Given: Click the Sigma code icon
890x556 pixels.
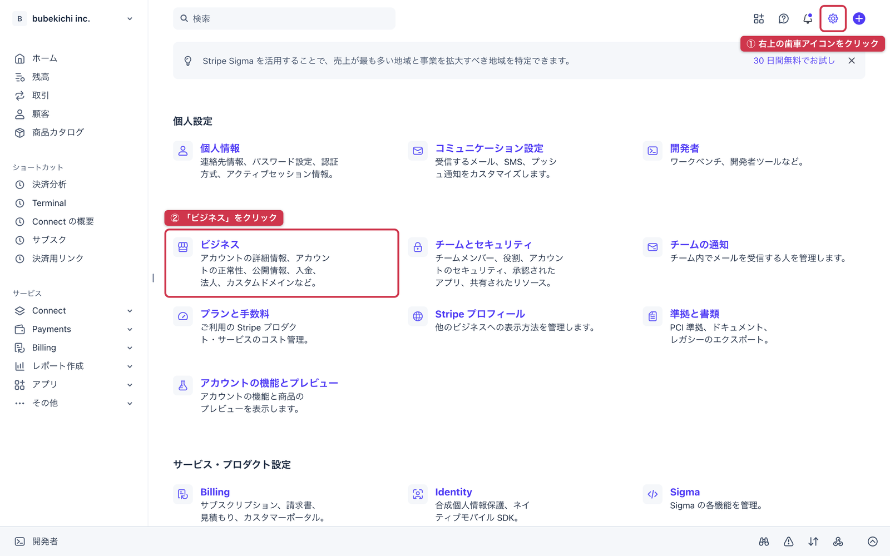Looking at the screenshot, I should [x=652, y=494].
